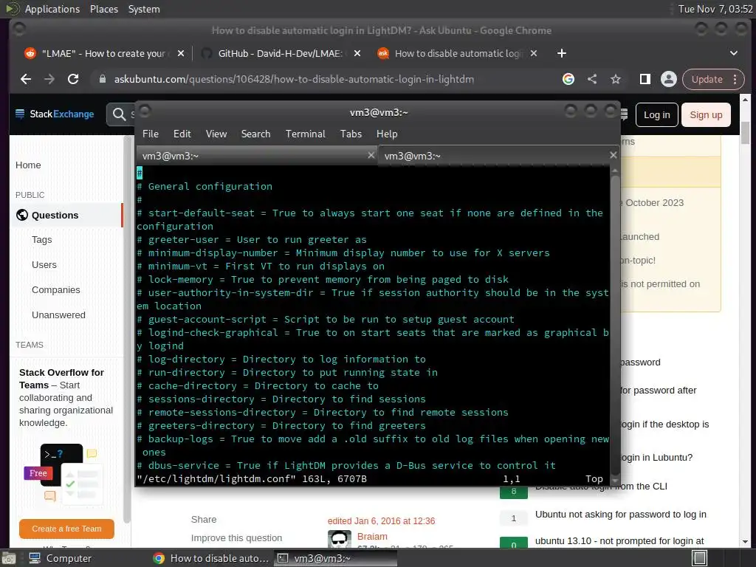Open a new Chrome tab

tap(562, 53)
